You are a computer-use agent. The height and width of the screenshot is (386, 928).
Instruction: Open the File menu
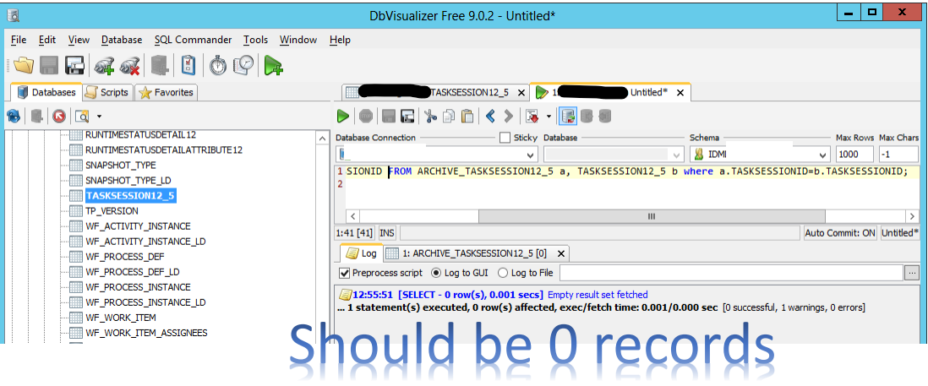pos(19,40)
